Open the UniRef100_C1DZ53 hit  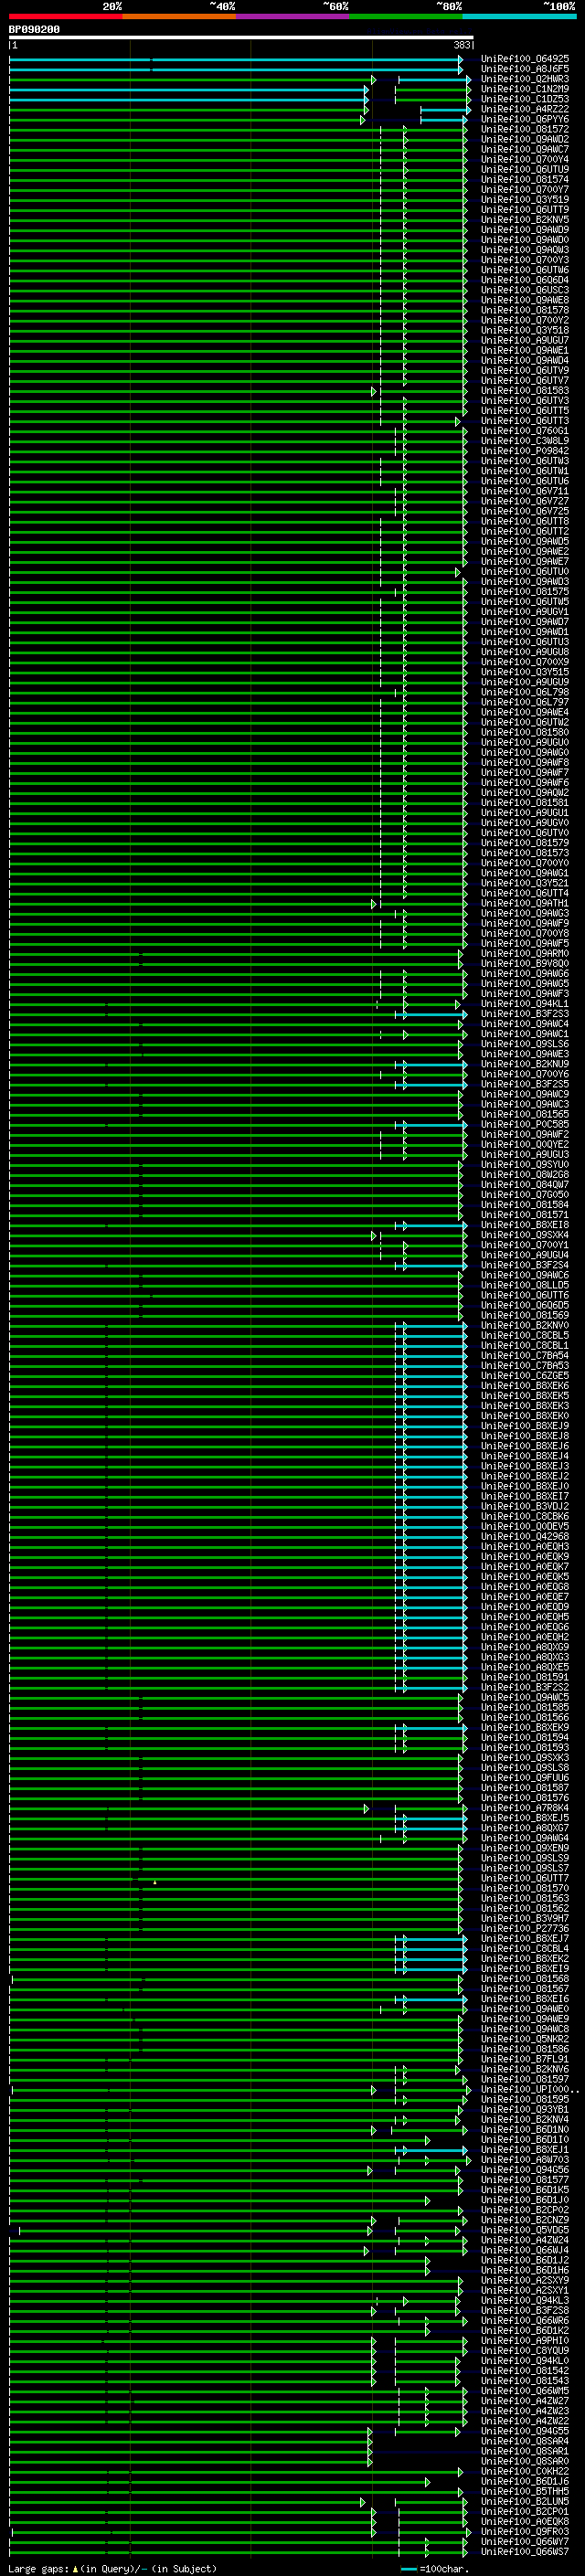tap(525, 99)
